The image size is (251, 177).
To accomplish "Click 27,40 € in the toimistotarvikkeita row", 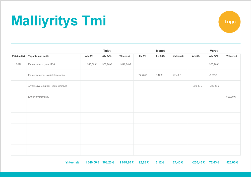I will (x=176, y=75).
